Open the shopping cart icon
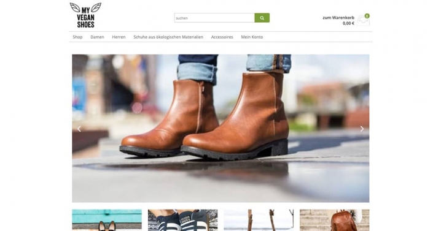The width and height of the screenshot is (433, 231). click(x=363, y=21)
